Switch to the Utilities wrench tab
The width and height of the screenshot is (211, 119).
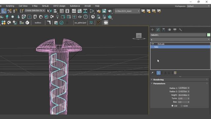click(x=180, y=30)
